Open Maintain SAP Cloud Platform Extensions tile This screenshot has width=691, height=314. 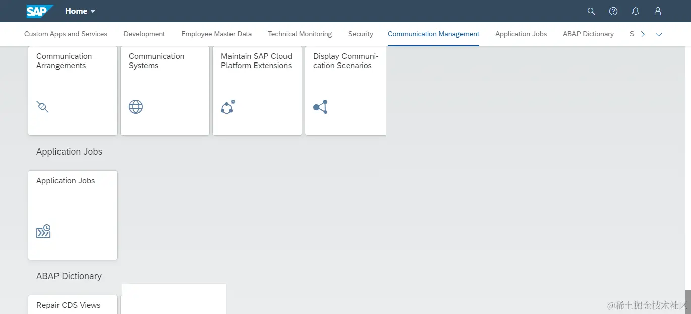point(257,91)
